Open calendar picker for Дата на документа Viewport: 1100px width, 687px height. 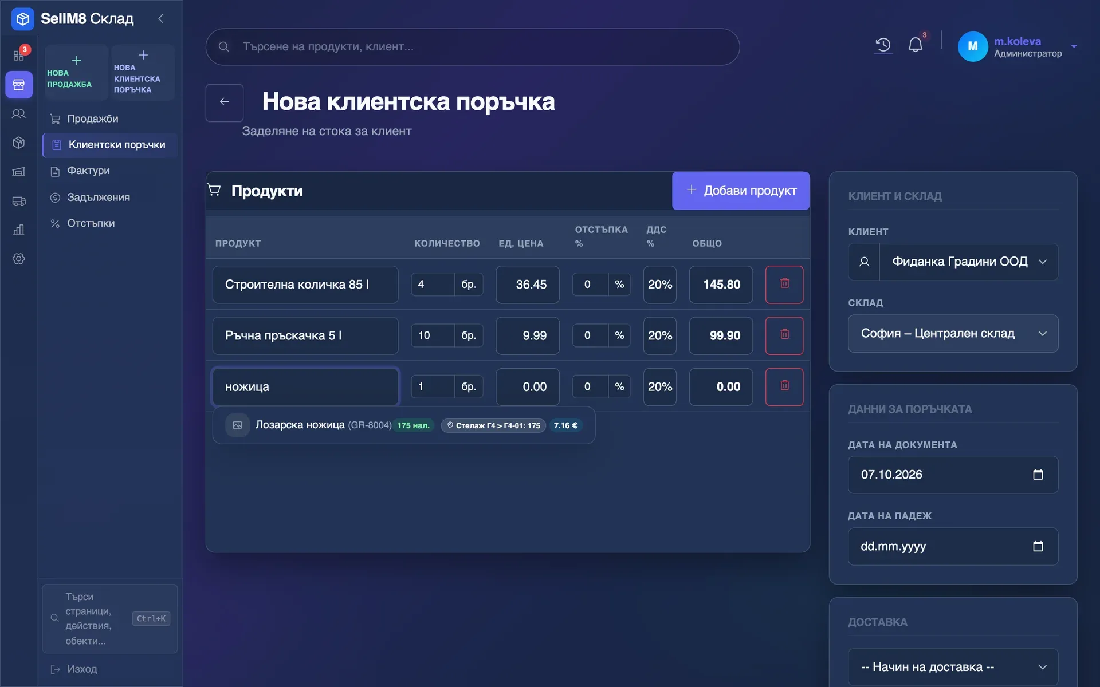click(1038, 475)
